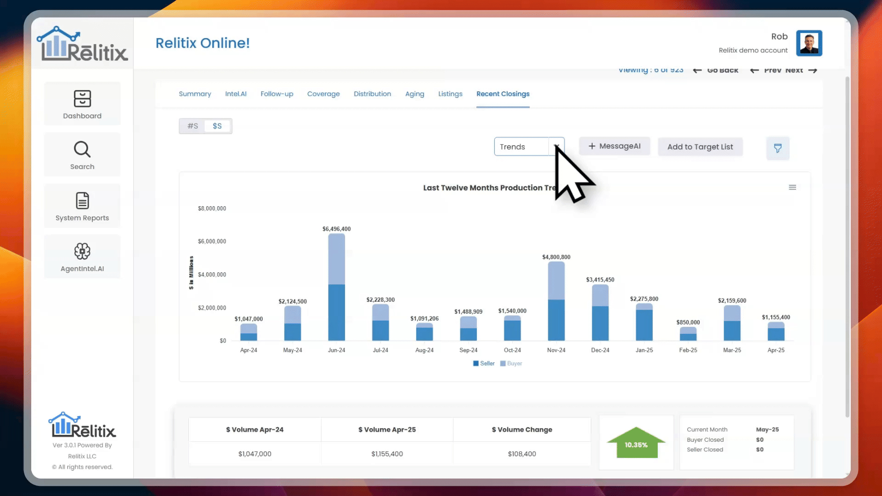Click the Dec-24 bar in the chart

point(600,313)
